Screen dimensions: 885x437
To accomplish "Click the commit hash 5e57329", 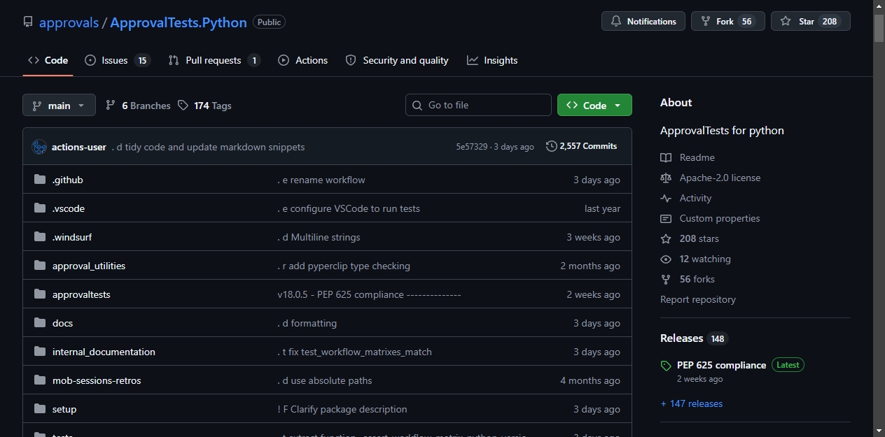I will [x=472, y=147].
